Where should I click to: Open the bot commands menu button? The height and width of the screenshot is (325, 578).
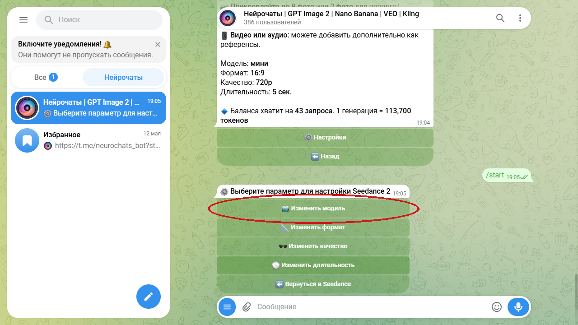pos(227,307)
